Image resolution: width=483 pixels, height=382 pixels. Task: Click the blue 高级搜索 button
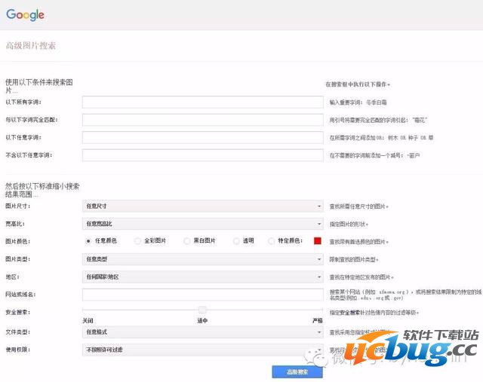(297, 372)
